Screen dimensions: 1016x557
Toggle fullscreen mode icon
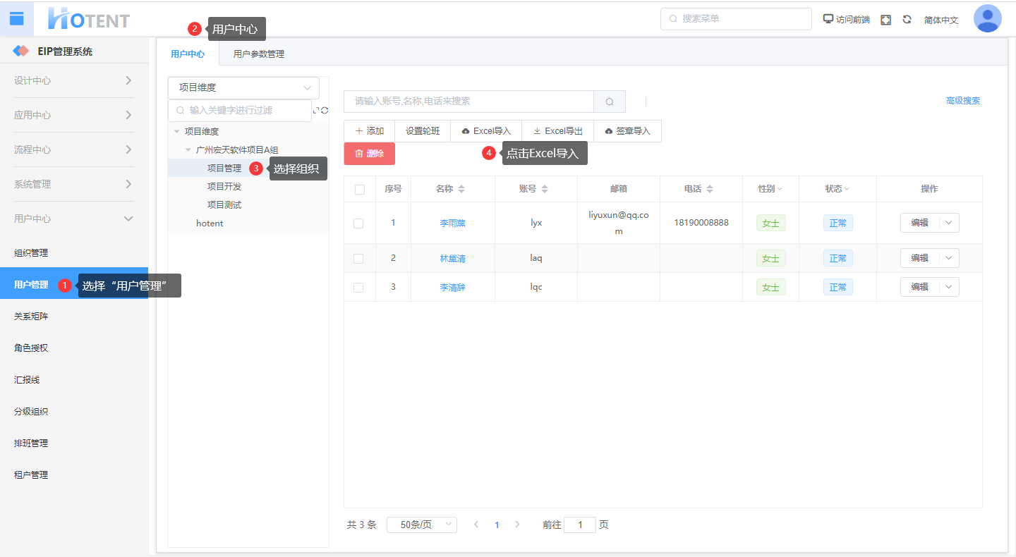[886, 20]
